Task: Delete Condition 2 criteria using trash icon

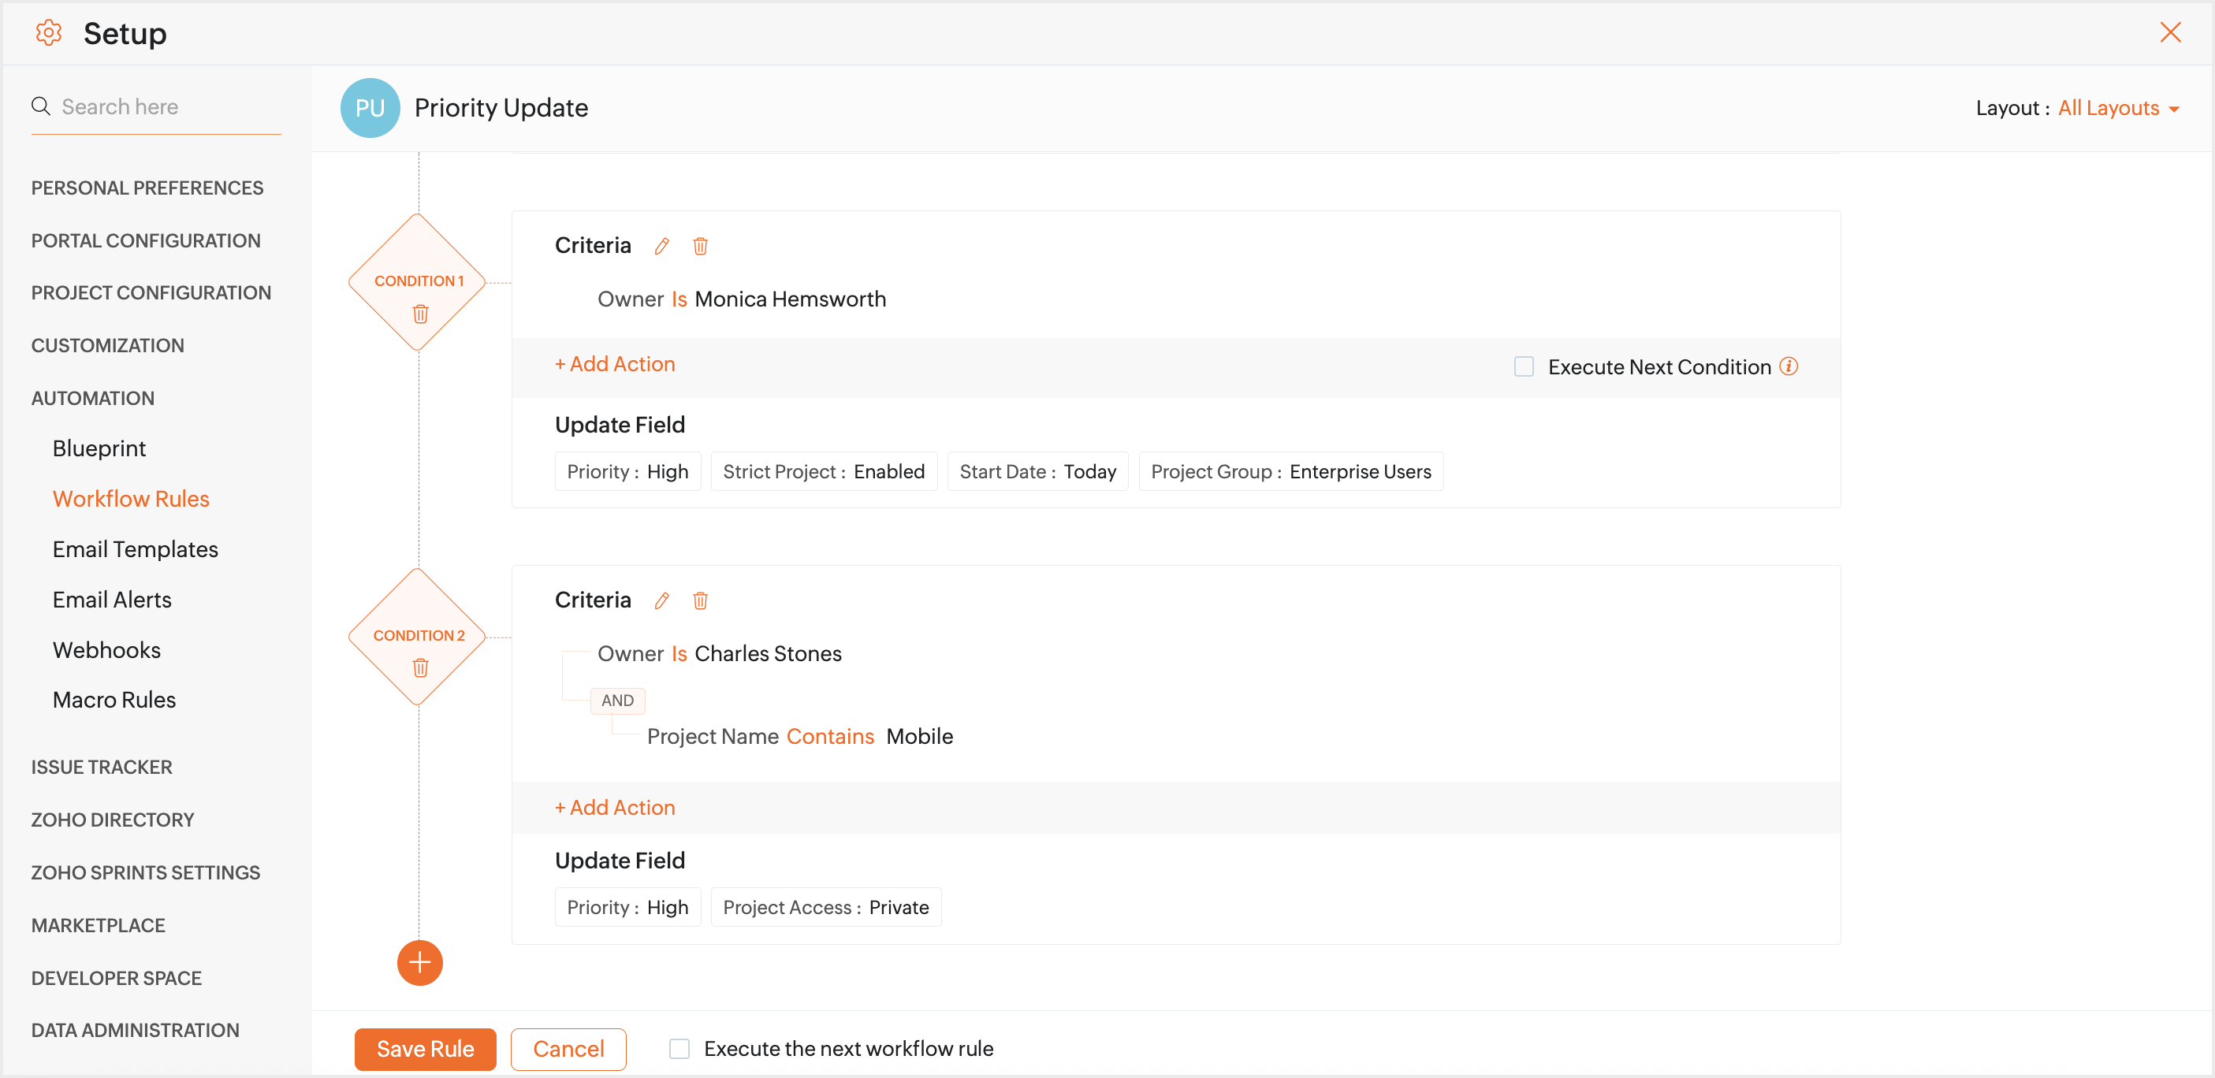Action: tap(700, 601)
